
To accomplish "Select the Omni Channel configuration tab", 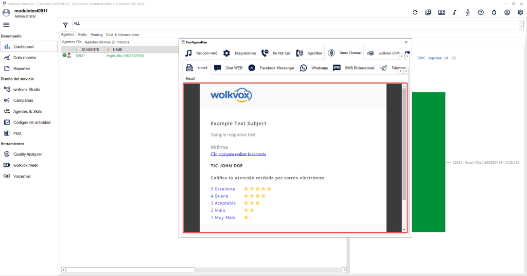I will (x=344, y=53).
